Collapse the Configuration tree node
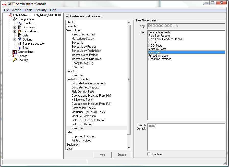 (x=10, y=19)
